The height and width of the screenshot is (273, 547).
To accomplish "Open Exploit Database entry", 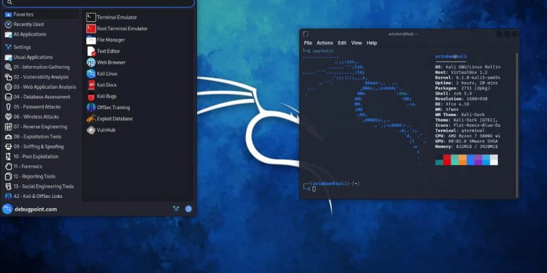I will click(x=110, y=119).
